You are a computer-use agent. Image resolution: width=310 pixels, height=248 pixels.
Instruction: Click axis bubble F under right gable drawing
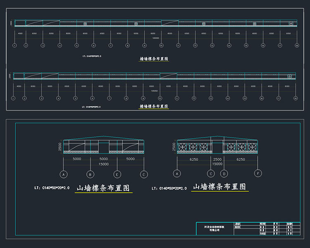tap(258, 174)
